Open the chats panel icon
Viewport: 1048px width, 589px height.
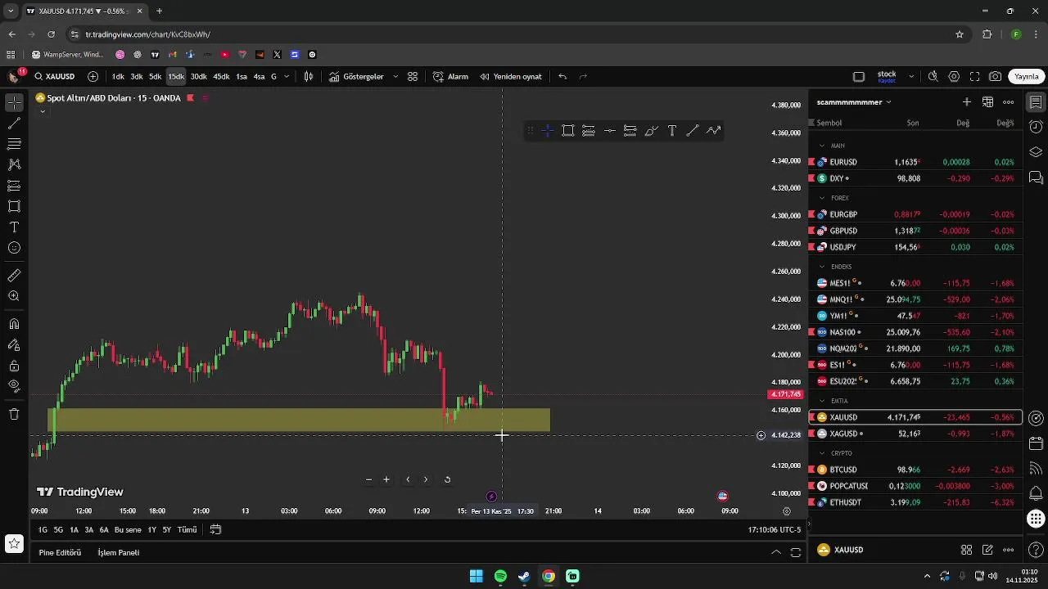(x=1036, y=178)
